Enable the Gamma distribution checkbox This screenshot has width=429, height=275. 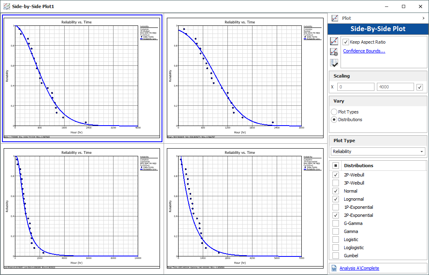336,231
